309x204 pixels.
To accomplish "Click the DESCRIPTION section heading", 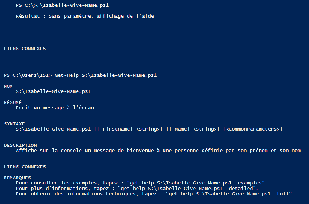I will pyautogui.click(x=20, y=145).
